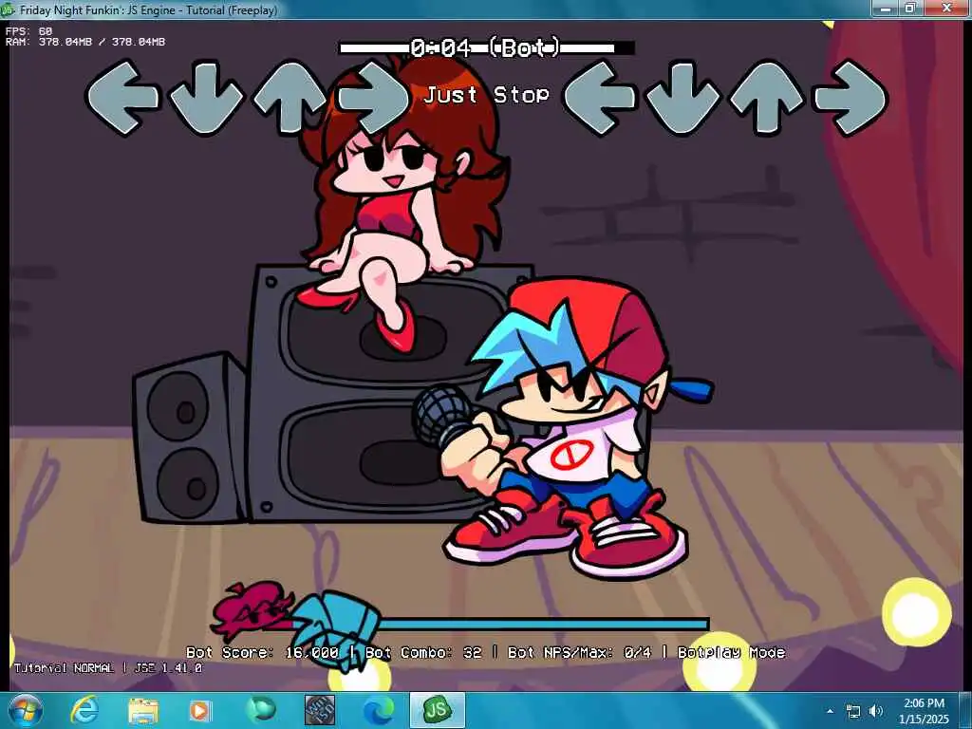Click the opponent's up arrow receptor
Viewport: 972px width, 729px height.
click(x=290, y=98)
